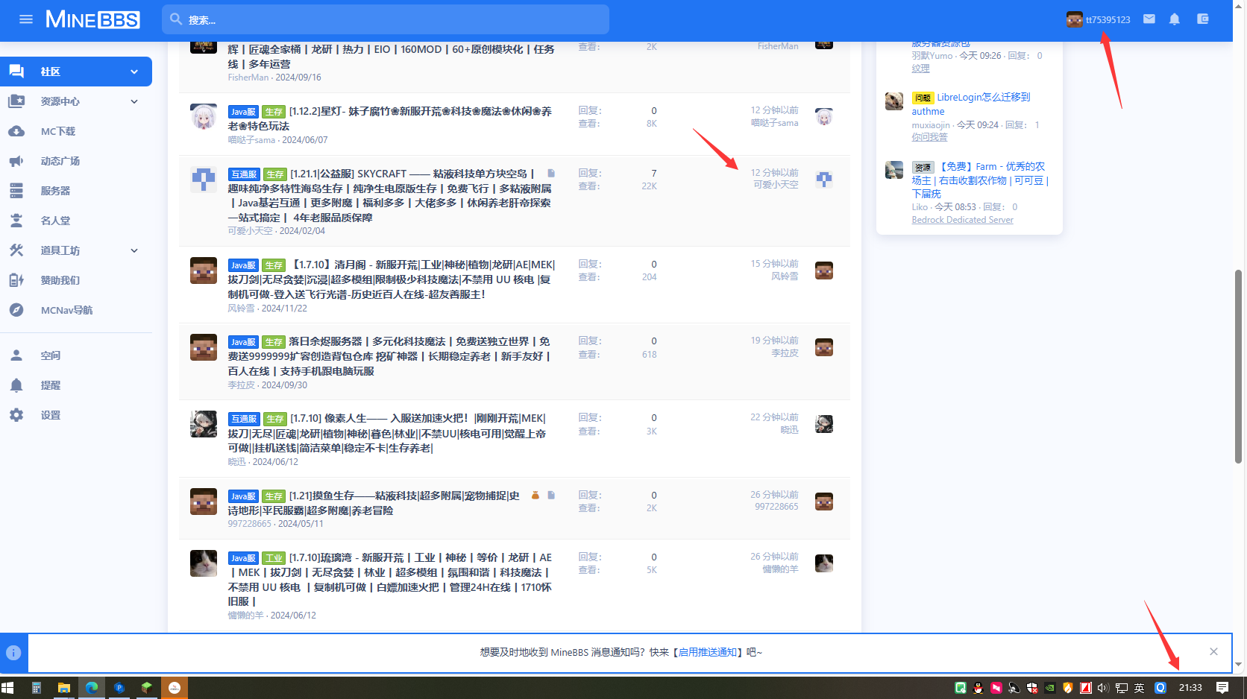Click the author avatar of 像素人生 thread

204,424
